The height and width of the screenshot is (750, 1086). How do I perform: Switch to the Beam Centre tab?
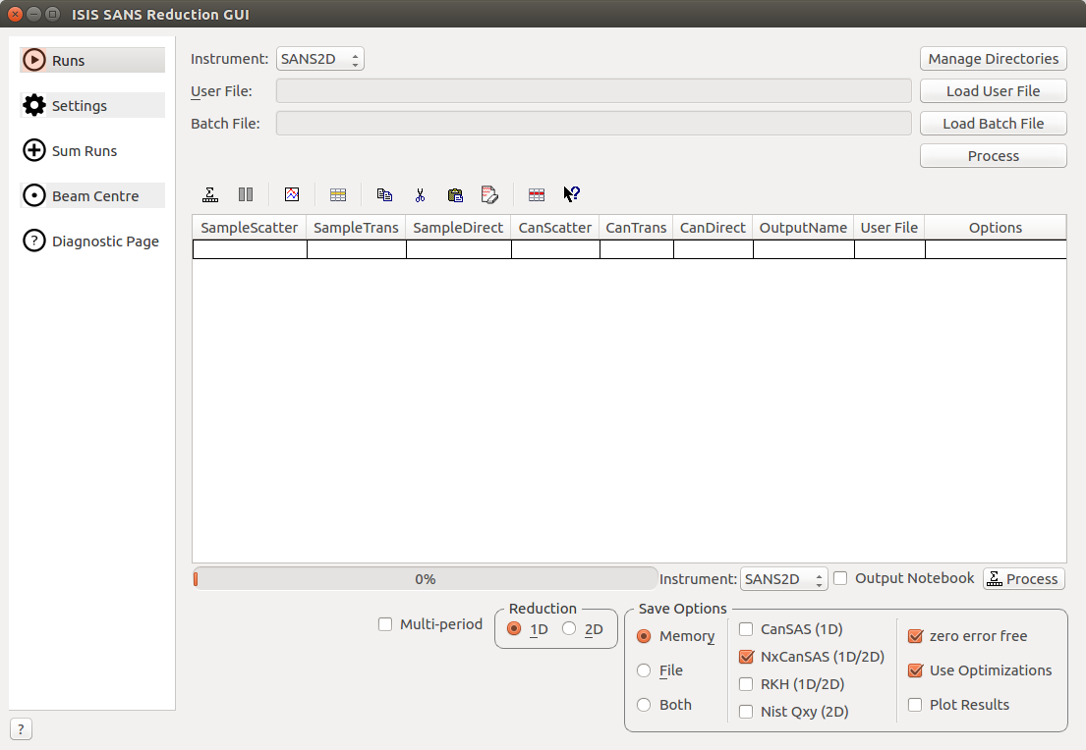point(92,196)
